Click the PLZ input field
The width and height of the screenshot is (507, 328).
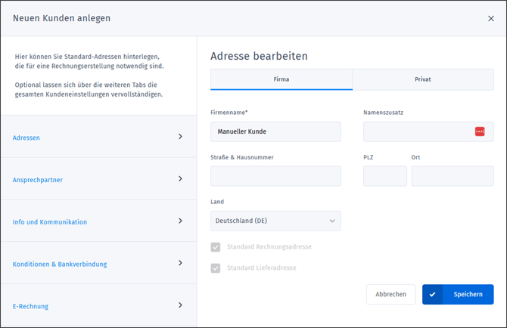point(384,176)
